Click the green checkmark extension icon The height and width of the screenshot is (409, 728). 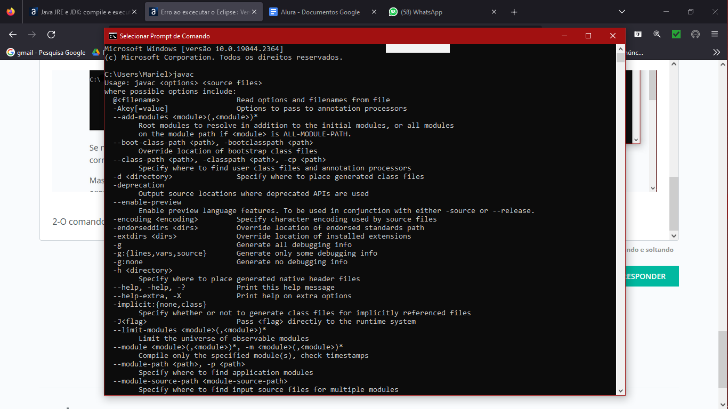pos(676,34)
